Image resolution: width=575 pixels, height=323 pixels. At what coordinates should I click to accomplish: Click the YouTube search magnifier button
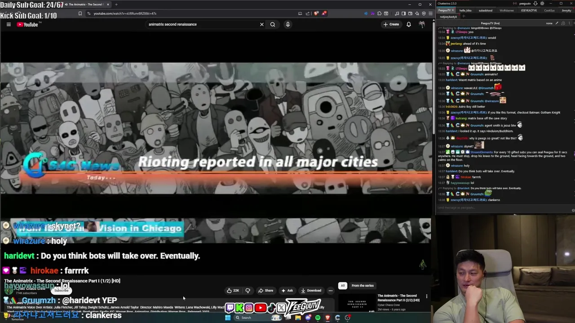click(x=273, y=24)
